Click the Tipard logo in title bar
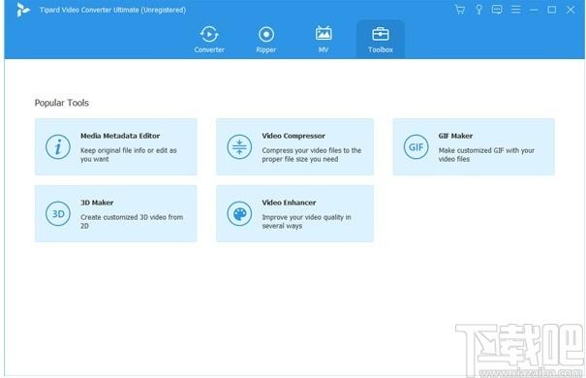The width and height of the screenshot is (586, 378). coord(22,10)
